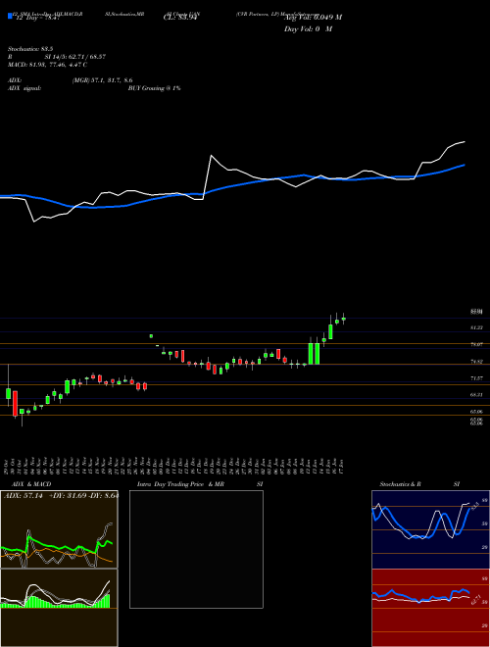Select the 'Avg Vol: 0.049 M' reading
This screenshot has height=647, width=490.
[313, 18]
